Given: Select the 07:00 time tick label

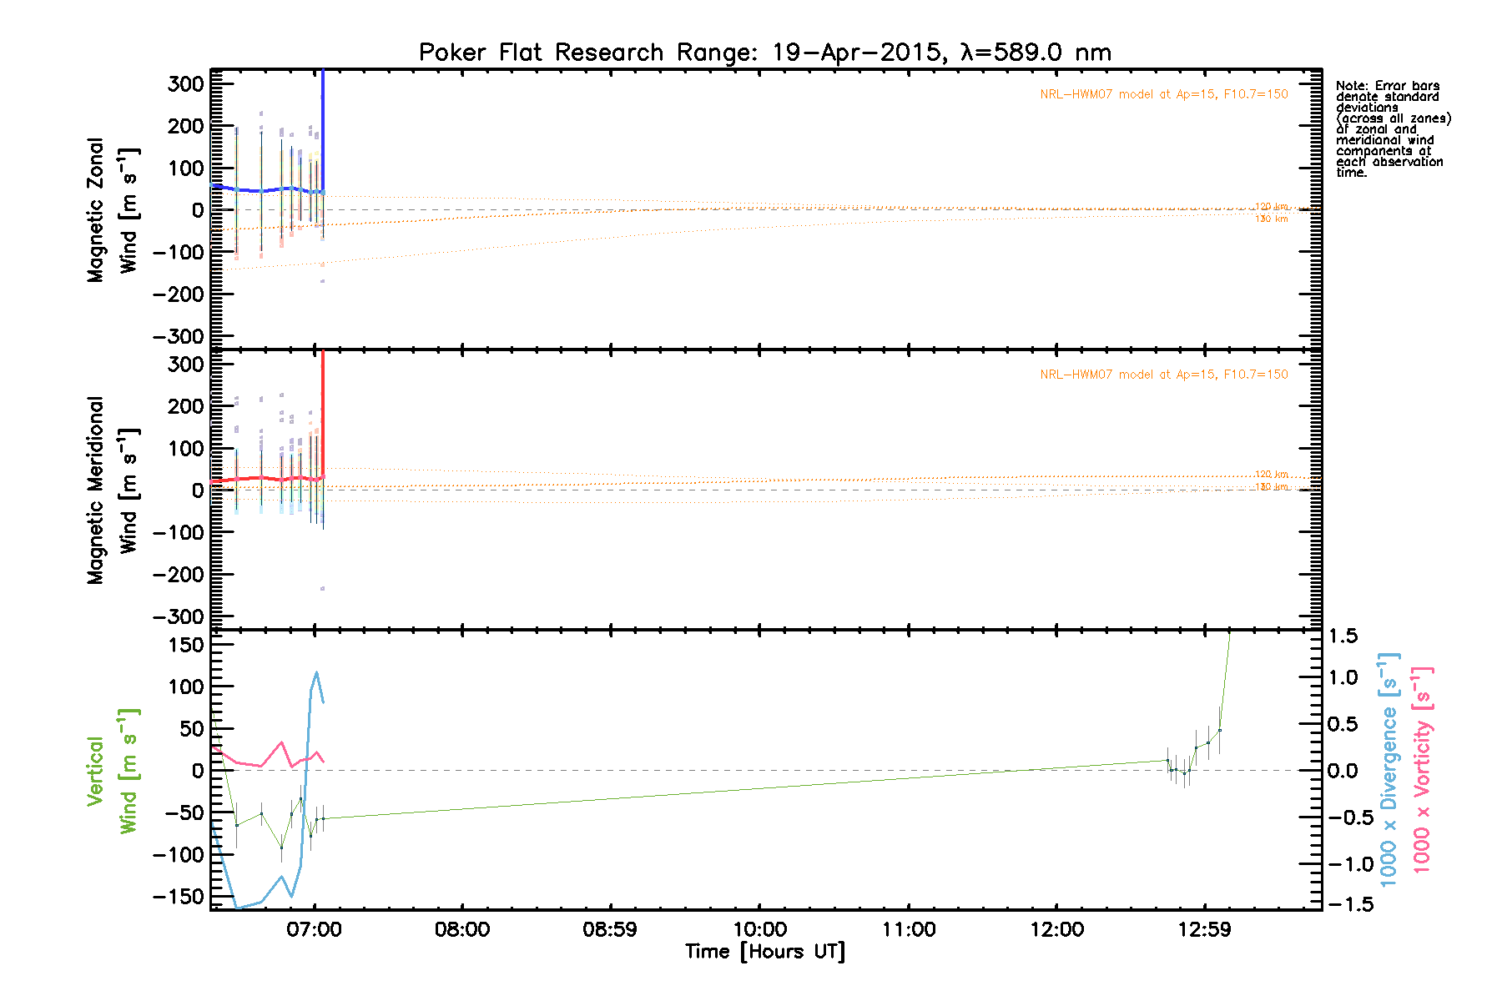Looking at the screenshot, I should 314,929.
